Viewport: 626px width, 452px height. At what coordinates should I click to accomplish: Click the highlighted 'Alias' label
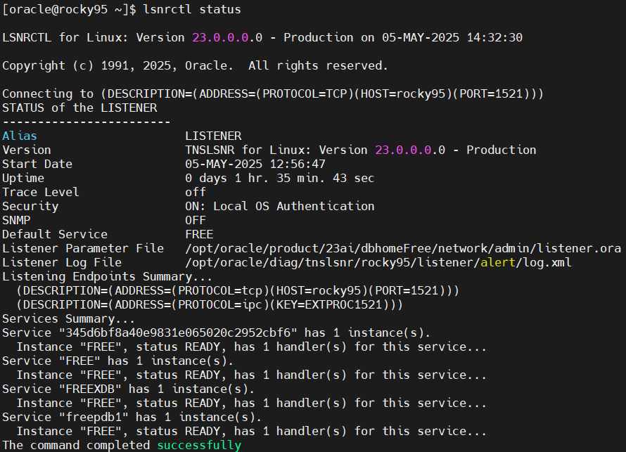(20, 136)
